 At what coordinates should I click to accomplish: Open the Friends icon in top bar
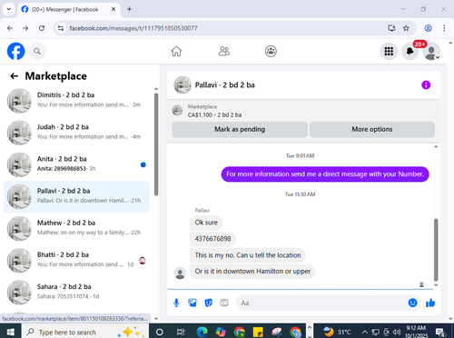(223, 51)
